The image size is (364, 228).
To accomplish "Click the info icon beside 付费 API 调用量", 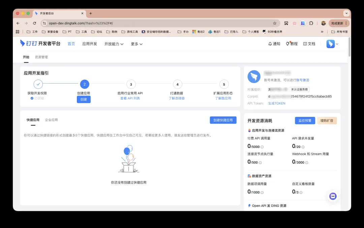I will [x=262, y=147].
